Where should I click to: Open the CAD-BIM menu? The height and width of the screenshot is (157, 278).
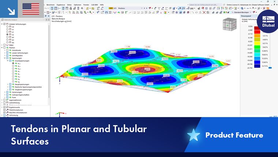[94, 5]
